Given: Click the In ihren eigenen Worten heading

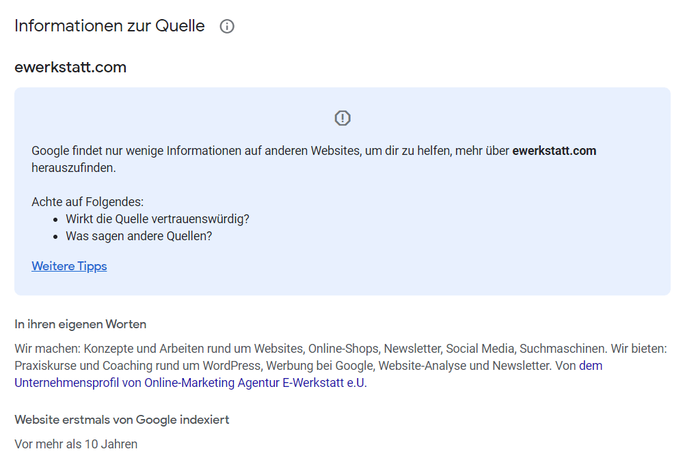Looking at the screenshot, I should (x=81, y=324).
